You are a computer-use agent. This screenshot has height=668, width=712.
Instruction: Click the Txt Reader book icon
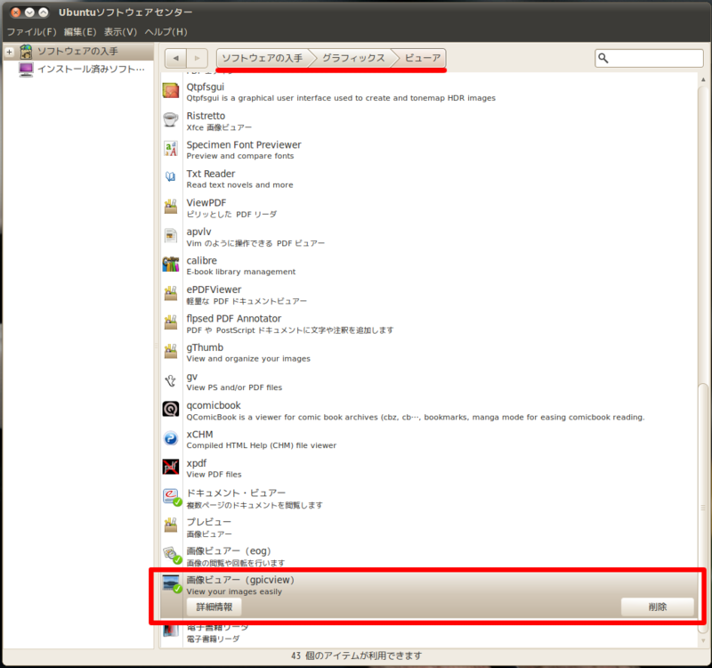click(171, 177)
